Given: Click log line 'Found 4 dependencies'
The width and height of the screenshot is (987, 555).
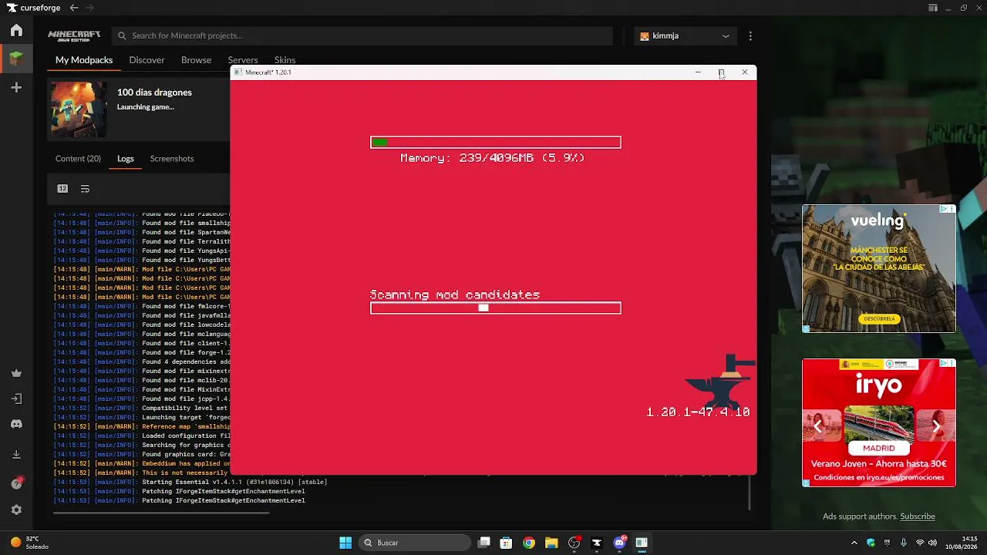Looking at the screenshot, I should (x=142, y=362).
